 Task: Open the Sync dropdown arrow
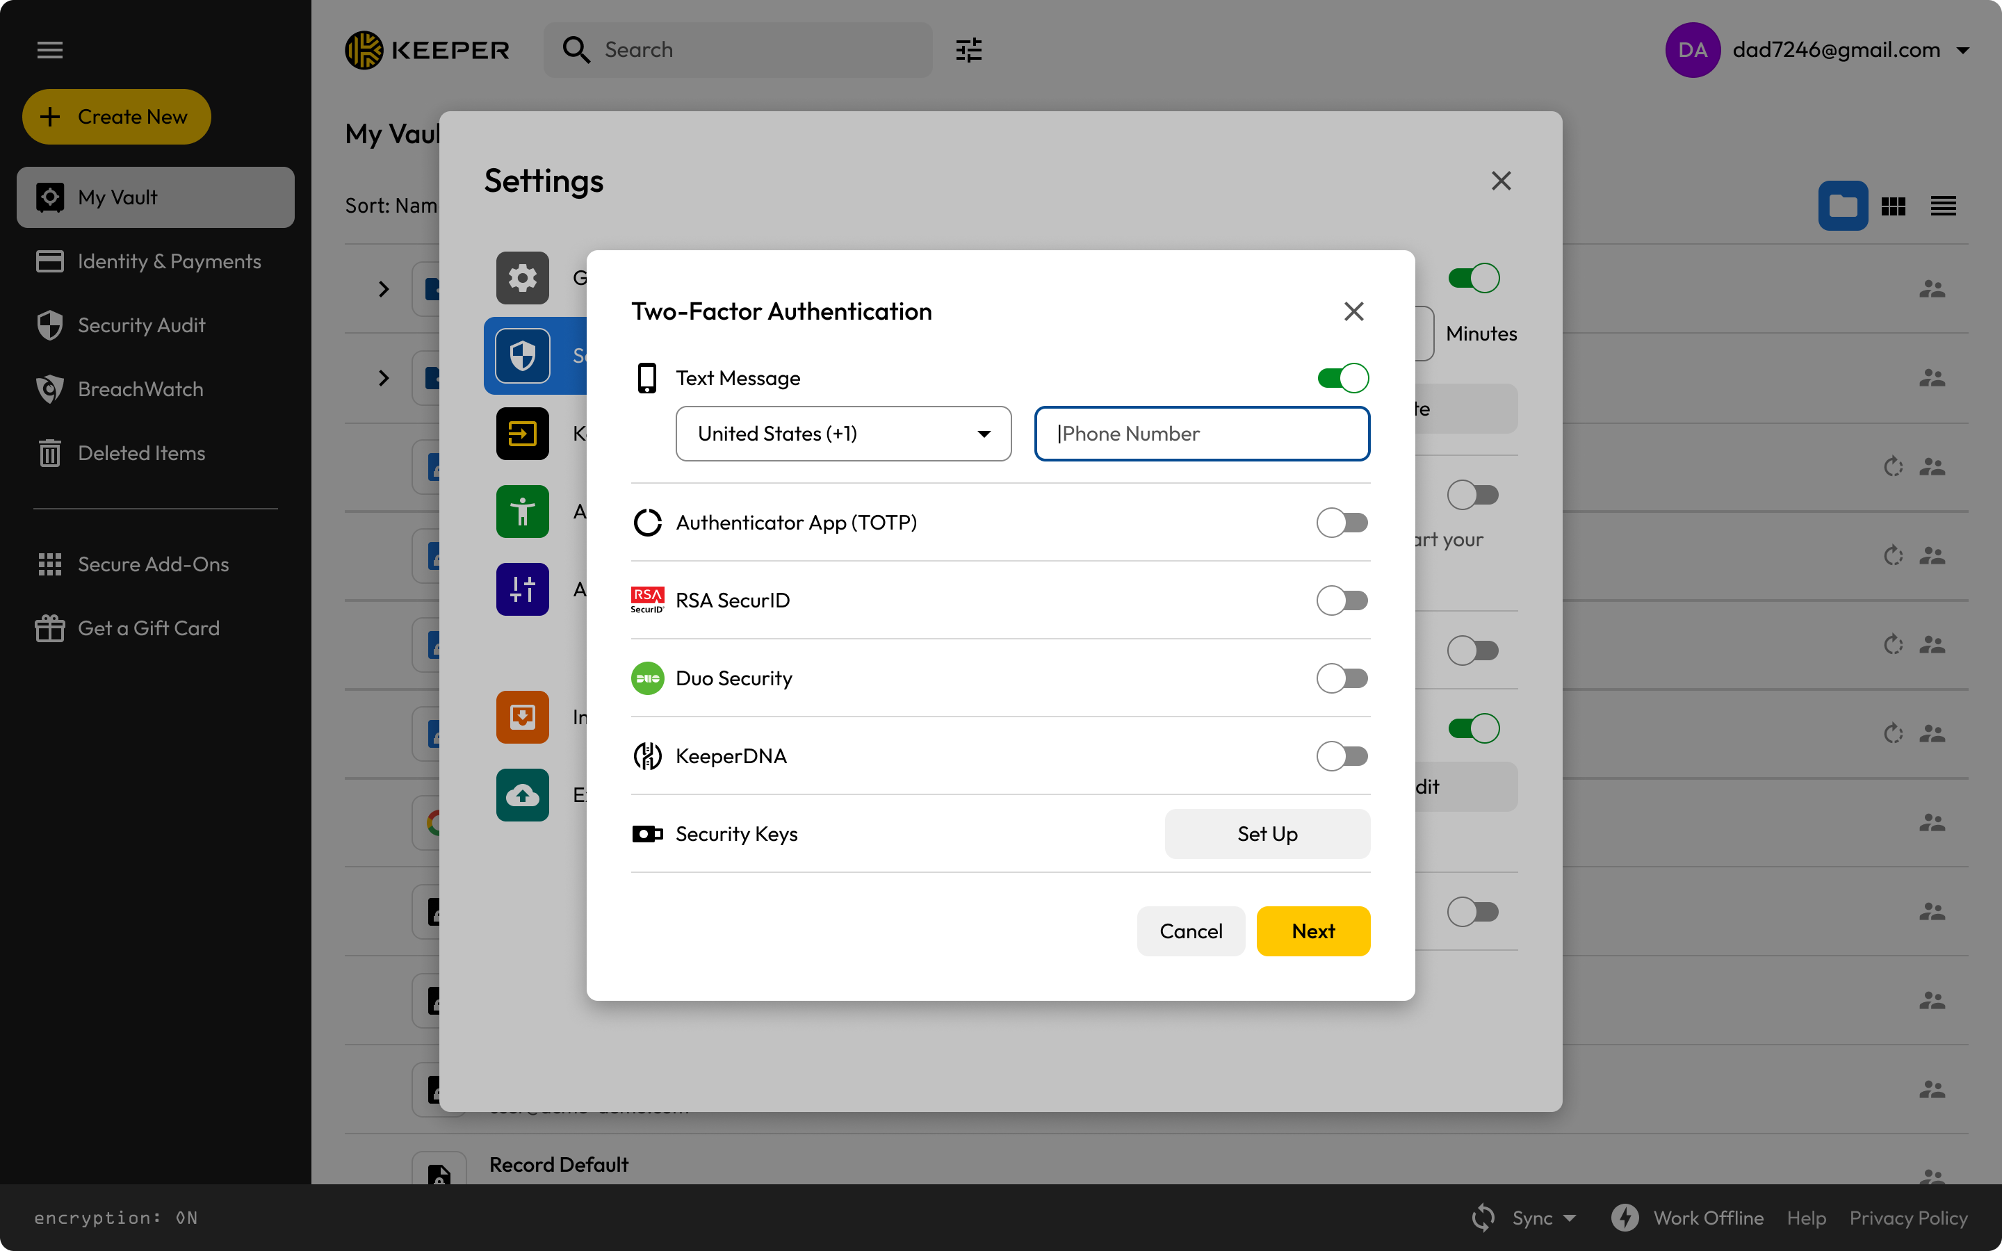point(1570,1218)
